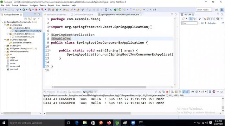Image resolution: width=225 pixels, height=126 pixels.
Task: Click the Spring Tool Suite taskbar icon
Action: (117, 123)
